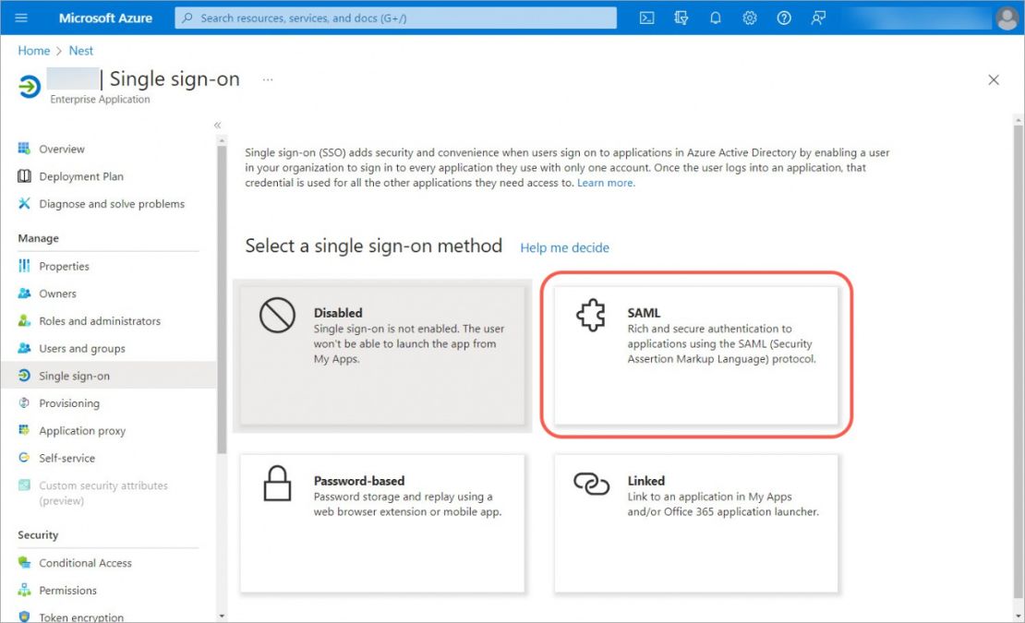This screenshot has width=1025, height=623.
Task: Click the SAML puzzle piece icon
Action: (x=591, y=315)
